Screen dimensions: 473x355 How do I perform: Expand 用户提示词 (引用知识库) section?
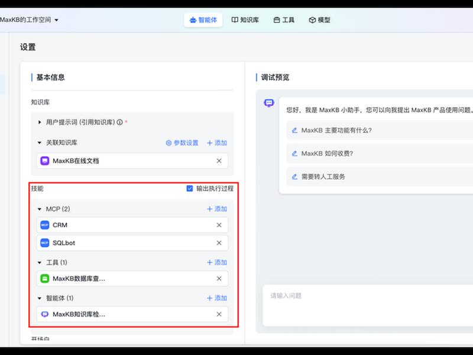40,122
